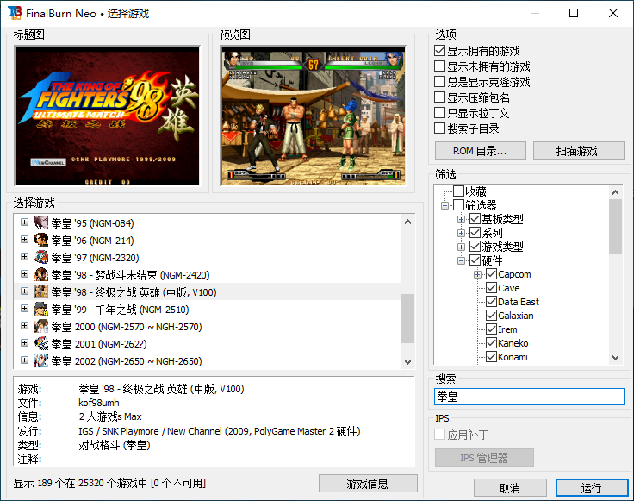Click in the 搜索 text field

tap(529, 397)
